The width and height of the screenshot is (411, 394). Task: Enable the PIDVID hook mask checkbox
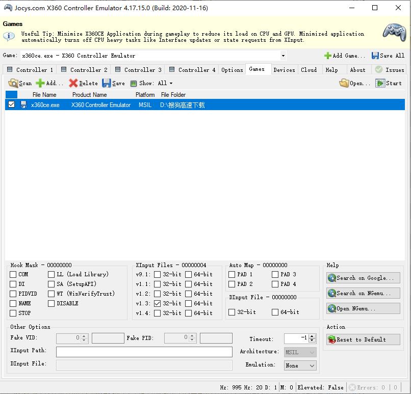13,294
